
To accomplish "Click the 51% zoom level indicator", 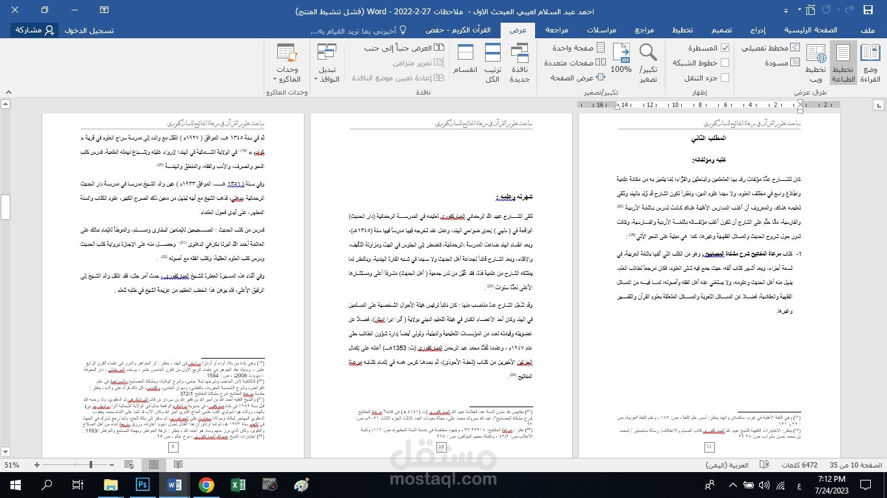I will pyautogui.click(x=12, y=465).
